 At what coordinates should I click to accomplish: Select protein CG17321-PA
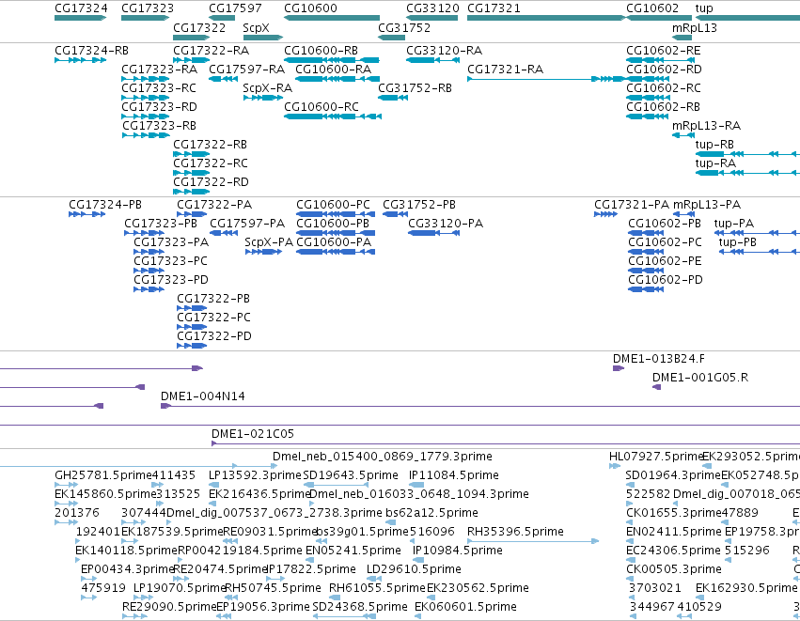[x=632, y=205]
